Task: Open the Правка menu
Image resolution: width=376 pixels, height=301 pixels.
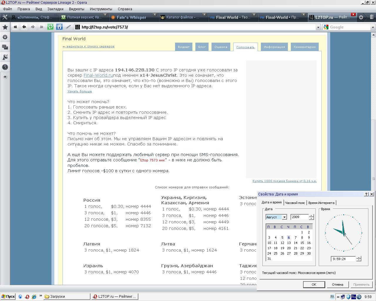Action: pos(23,9)
